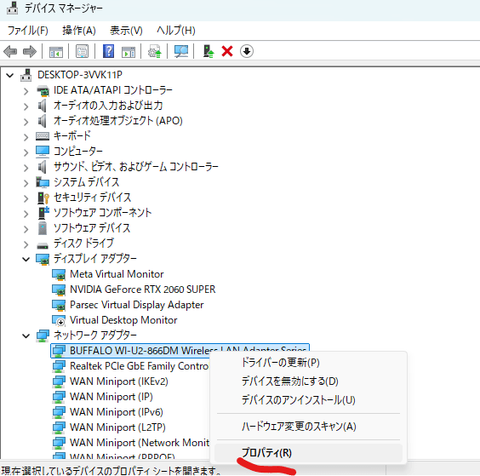
Task: Select Meta Virtual Monitor device
Action: pyautogui.click(x=117, y=274)
